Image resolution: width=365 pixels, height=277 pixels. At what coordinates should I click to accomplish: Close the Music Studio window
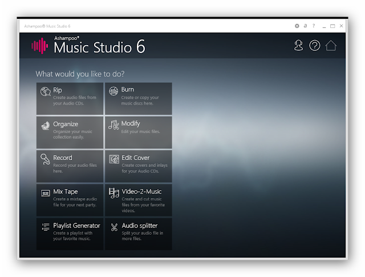click(341, 26)
